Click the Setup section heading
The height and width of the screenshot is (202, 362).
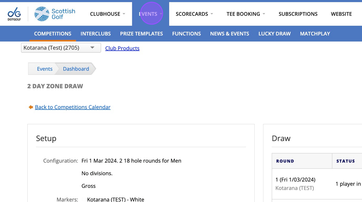(x=46, y=138)
